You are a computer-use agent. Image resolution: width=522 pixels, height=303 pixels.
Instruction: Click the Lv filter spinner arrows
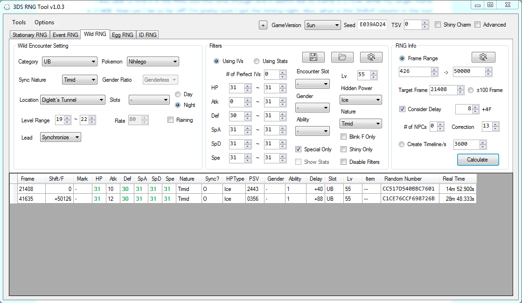tap(374, 75)
